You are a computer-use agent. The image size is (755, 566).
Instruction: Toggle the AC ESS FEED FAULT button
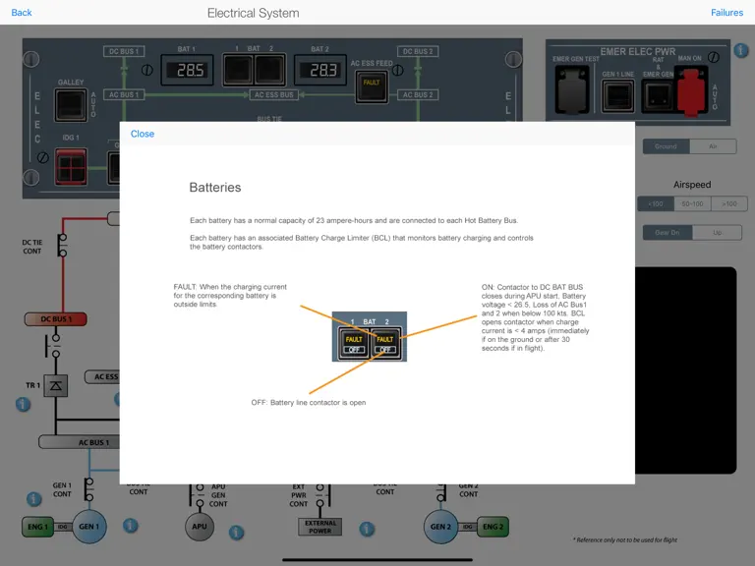(x=372, y=87)
